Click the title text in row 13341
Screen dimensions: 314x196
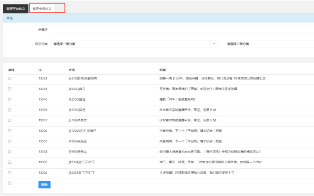(x=198, y=89)
